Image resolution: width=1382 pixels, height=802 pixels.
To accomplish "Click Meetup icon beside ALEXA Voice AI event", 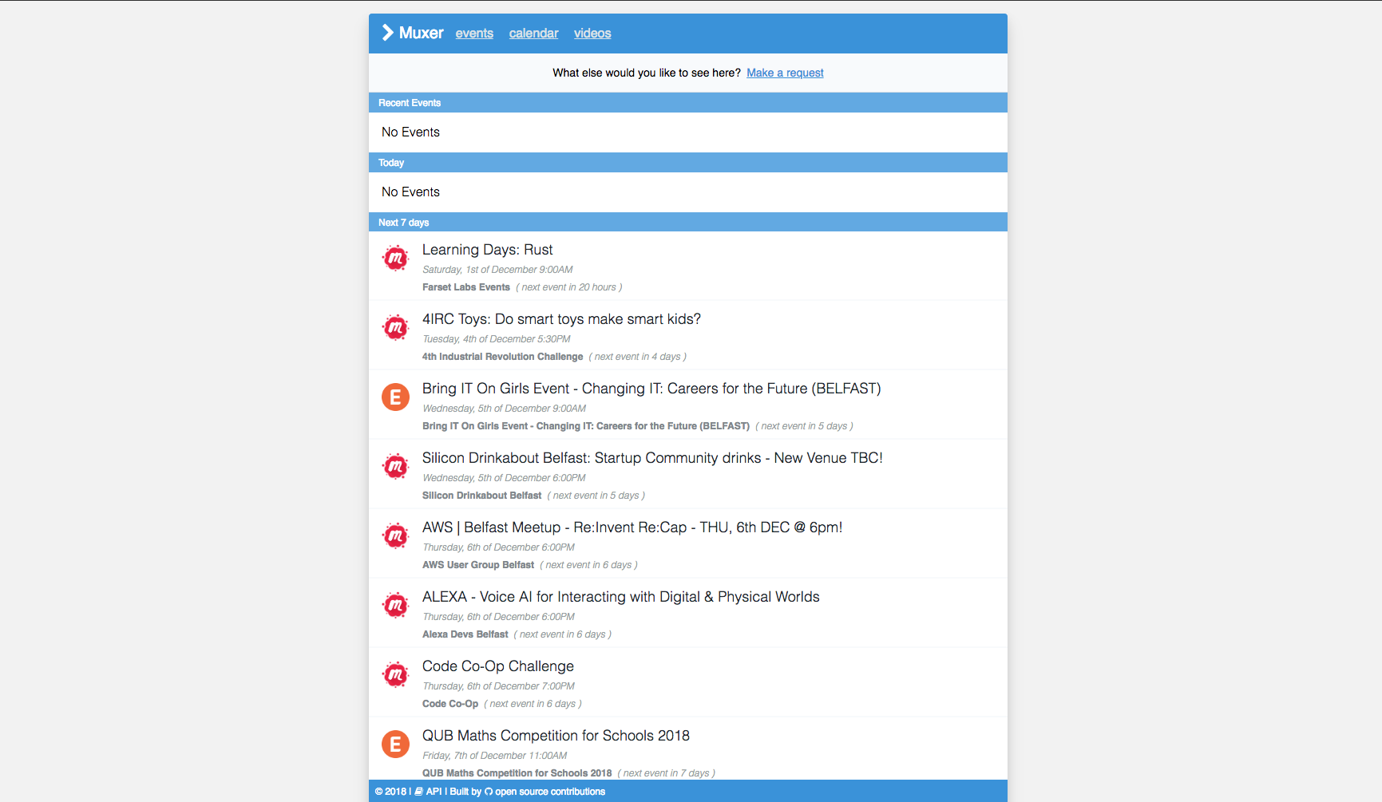I will coord(395,606).
